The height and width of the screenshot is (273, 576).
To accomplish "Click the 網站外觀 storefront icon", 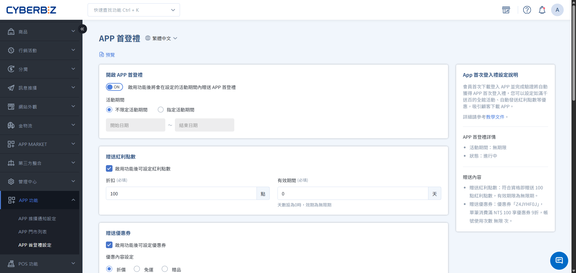I will (x=11, y=107).
